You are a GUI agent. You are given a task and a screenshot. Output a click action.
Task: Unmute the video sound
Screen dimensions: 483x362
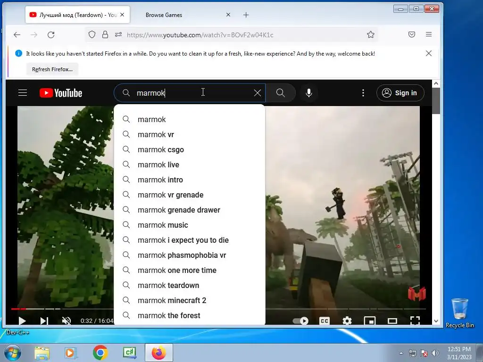pyautogui.click(x=67, y=321)
